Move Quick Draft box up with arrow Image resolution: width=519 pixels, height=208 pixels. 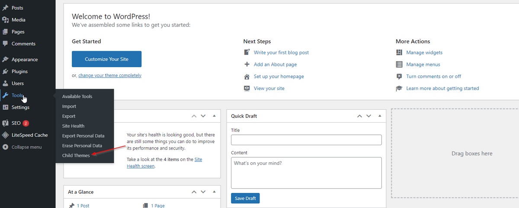pos(359,116)
